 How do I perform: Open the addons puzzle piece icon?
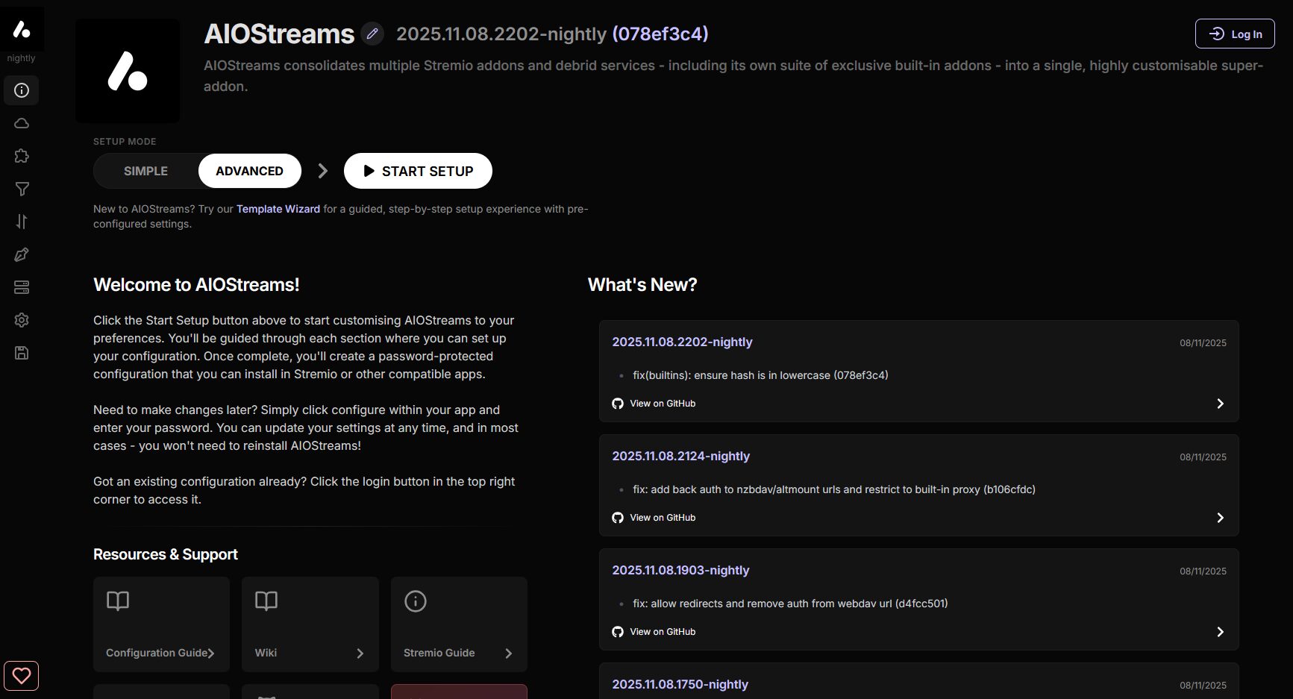22,156
